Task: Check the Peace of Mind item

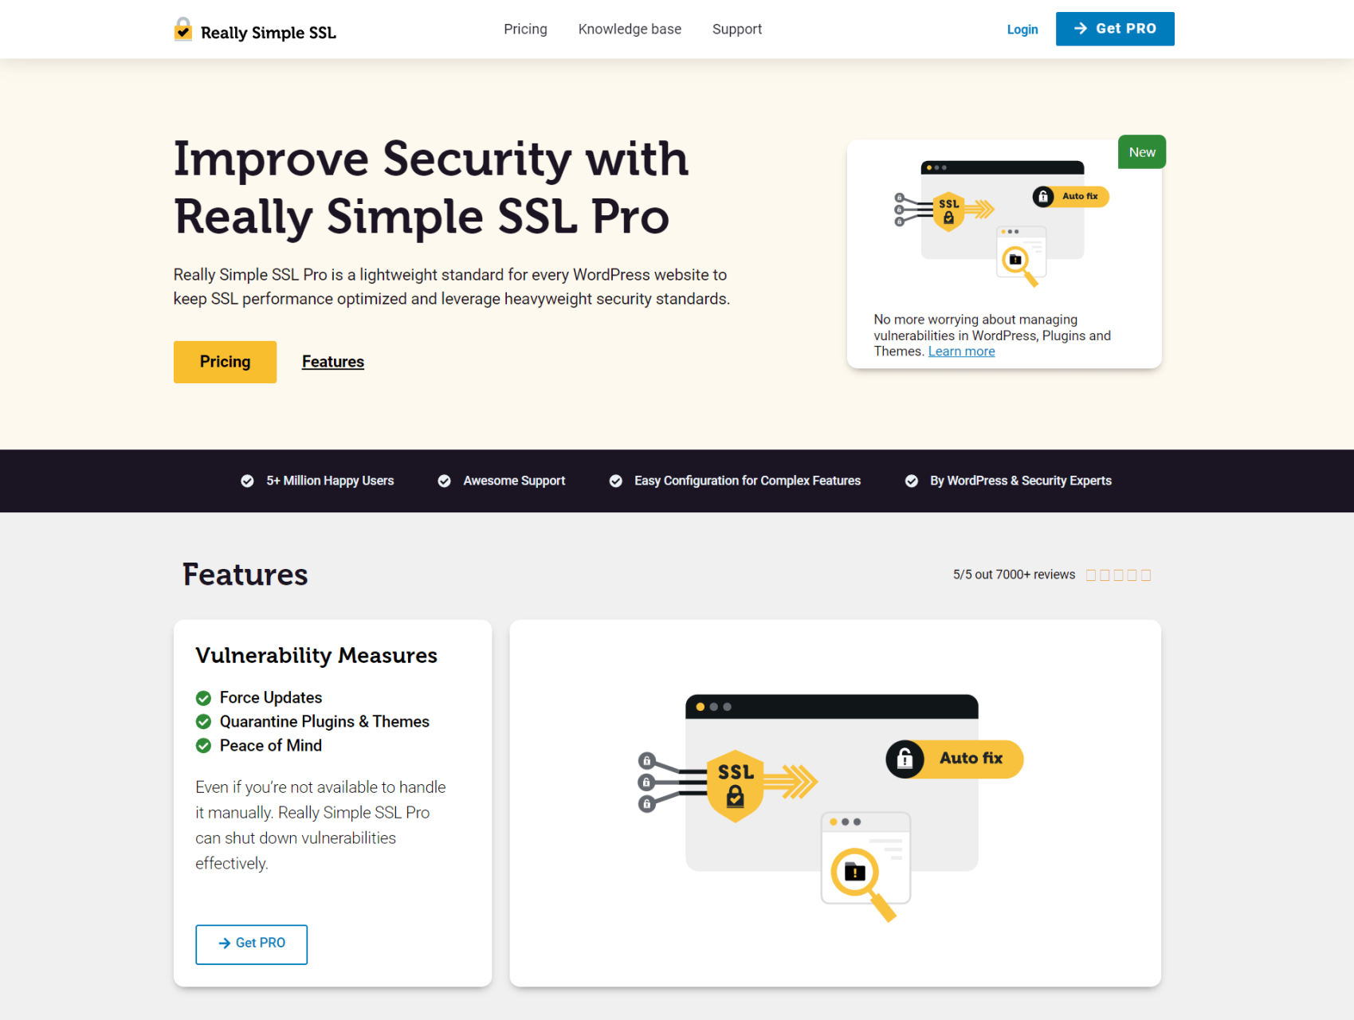Action: pyautogui.click(x=203, y=746)
